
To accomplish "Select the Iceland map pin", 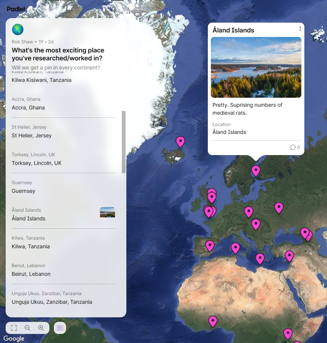I will [x=181, y=142].
